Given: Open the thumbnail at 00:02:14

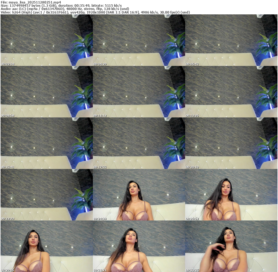Looking at the screenshot, I should (x=47, y=40).
